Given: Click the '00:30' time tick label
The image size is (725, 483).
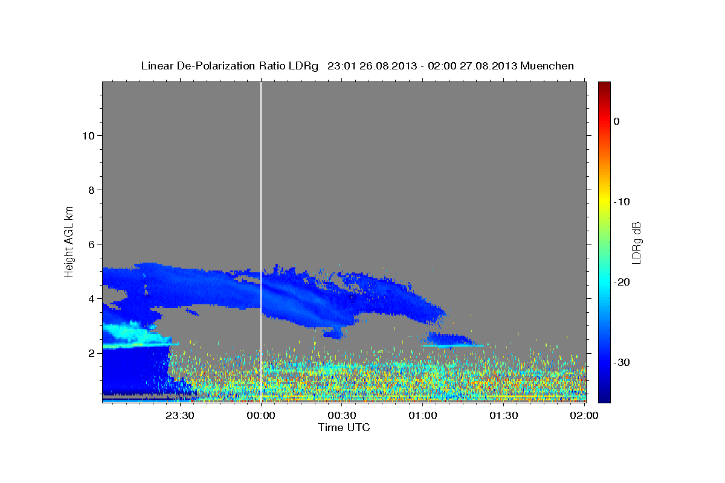Looking at the screenshot, I should (x=342, y=415).
